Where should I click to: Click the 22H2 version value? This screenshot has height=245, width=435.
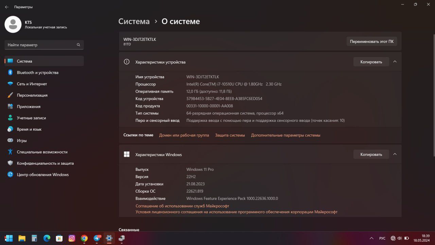click(x=191, y=177)
